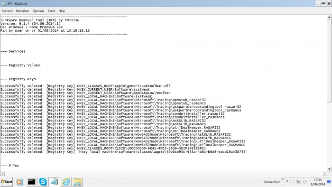The image size is (332, 187).
Task: Open the Bestand menu
Action: tap(7, 11)
